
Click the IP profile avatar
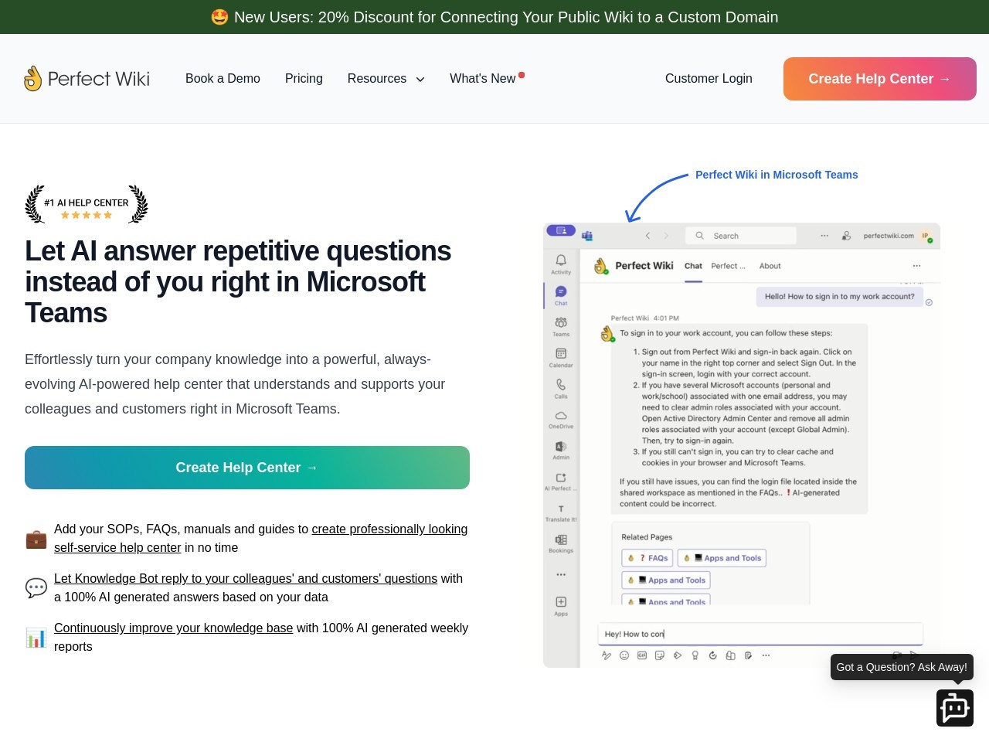click(x=926, y=237)
